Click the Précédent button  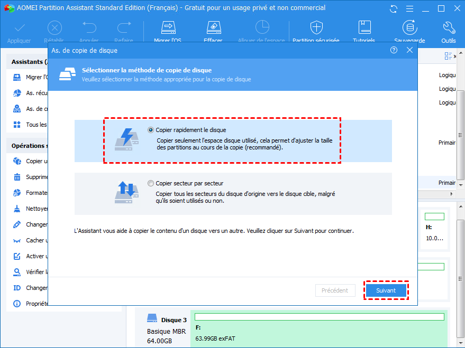(x=335, y=290)
